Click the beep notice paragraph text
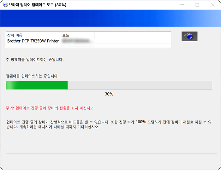 coord(109,124)
